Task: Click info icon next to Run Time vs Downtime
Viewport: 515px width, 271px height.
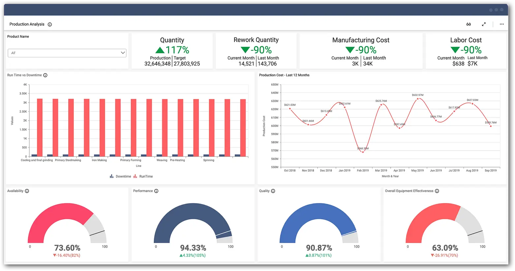Action: [45, 75]
